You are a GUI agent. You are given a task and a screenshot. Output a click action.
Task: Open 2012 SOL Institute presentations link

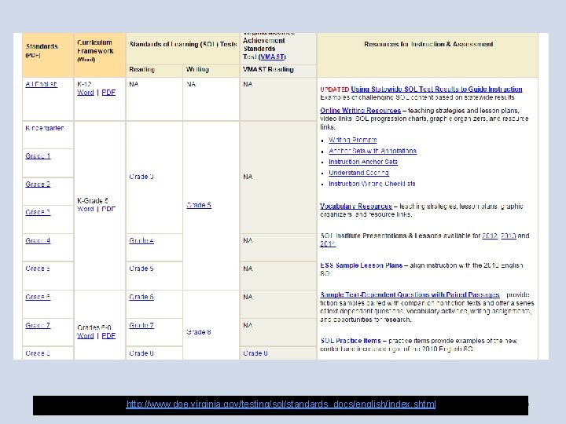[x=490, y=236]
